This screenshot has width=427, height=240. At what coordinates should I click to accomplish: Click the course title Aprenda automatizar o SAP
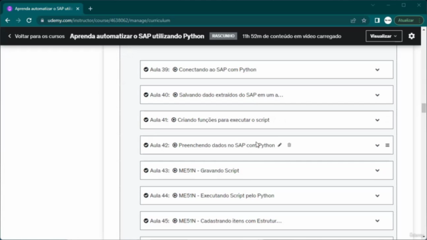(x=137, y=36)
